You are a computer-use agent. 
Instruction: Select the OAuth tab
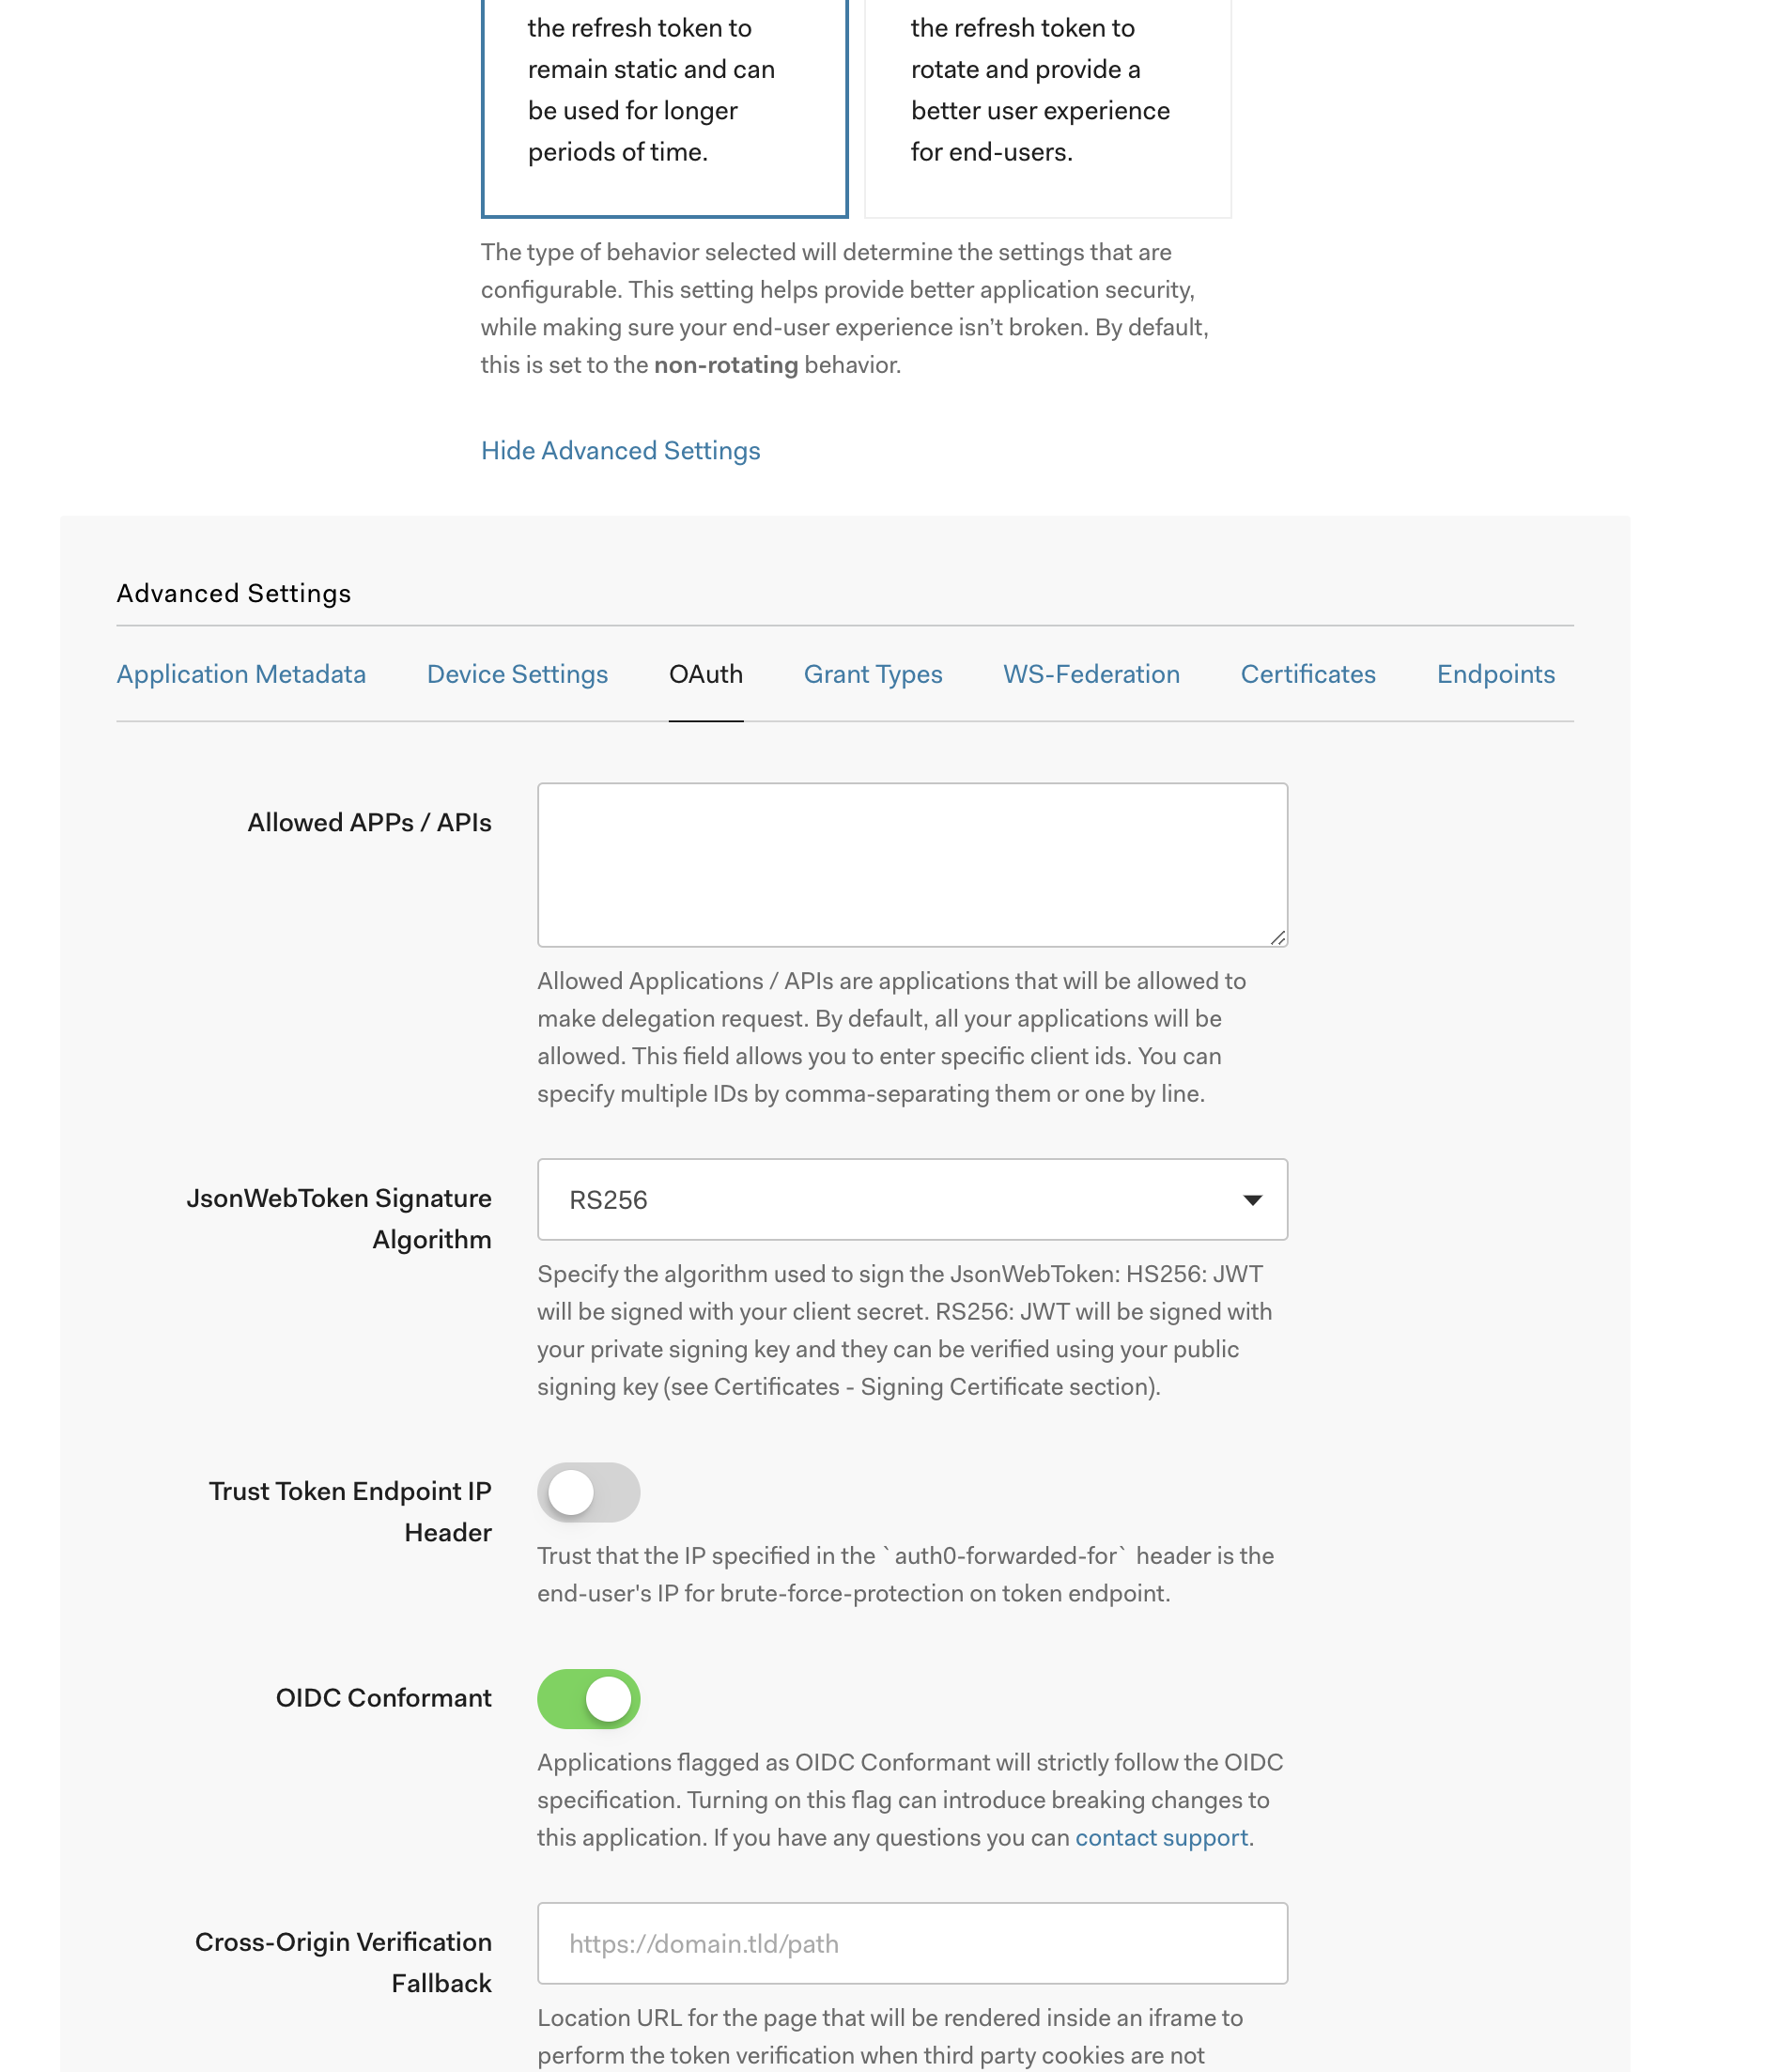[705, 674]
